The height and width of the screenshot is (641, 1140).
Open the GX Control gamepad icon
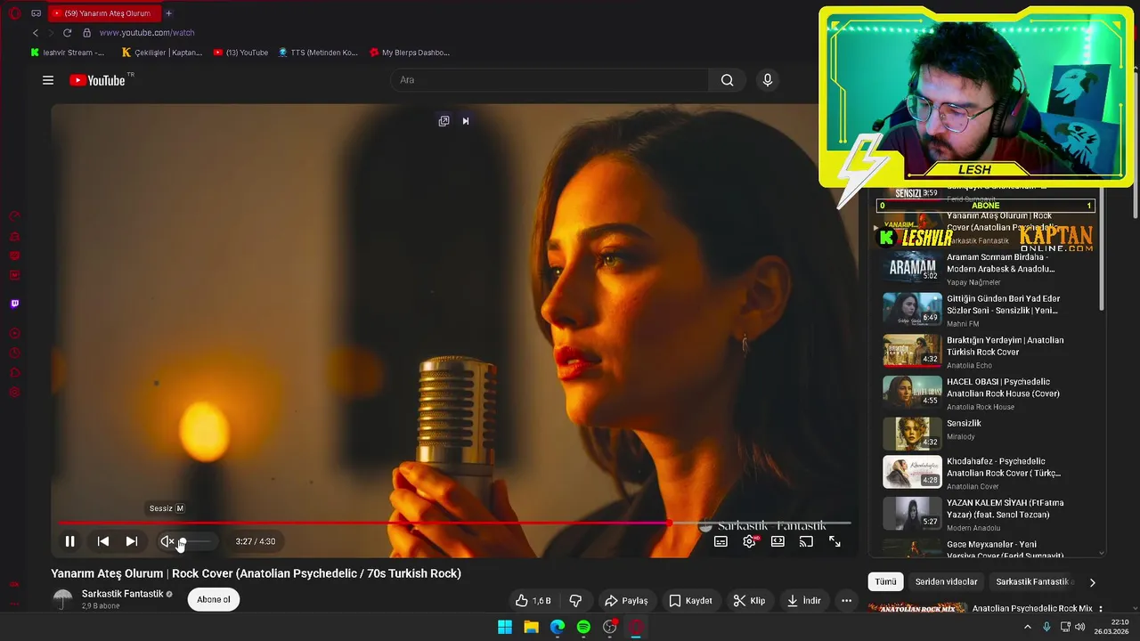point(37,13)
